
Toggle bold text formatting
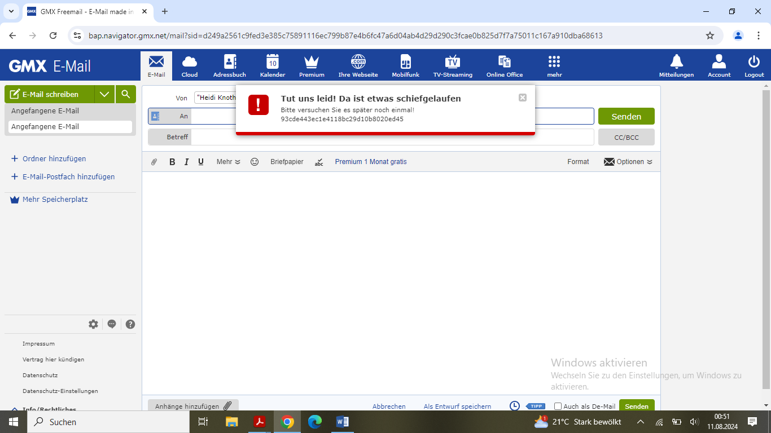point(172,162)
